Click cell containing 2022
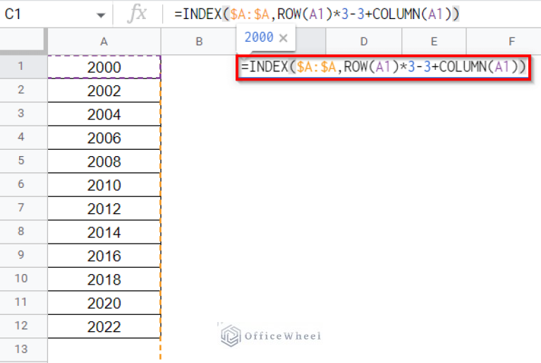The width and height of the screenshot is (541, 363). click(104, 326)
